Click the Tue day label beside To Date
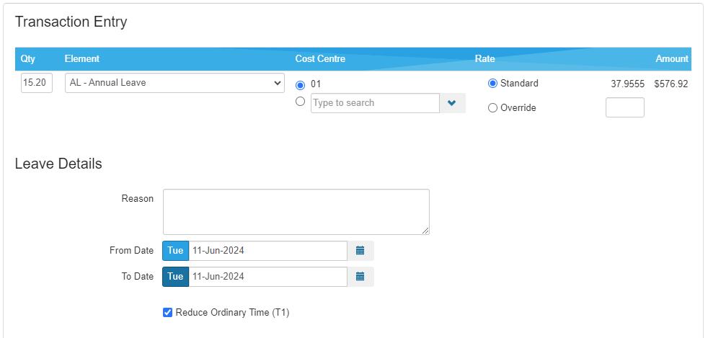The height and width of the screenshot is (338, 708). [176, 277]
